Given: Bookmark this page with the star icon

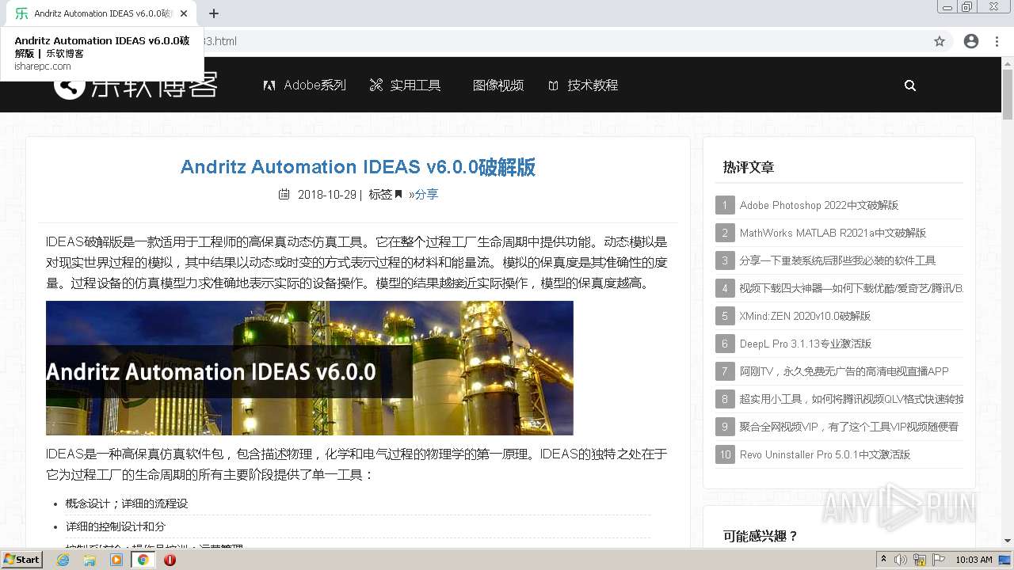Looking at the screenshot, I should (x=940, y=41).
